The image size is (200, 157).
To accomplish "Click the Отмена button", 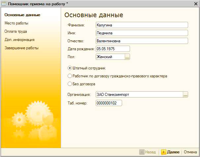I will point(190,152).
